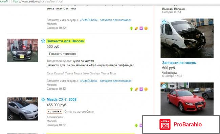Click orange exclamation icon of 'Запчасти для Ниссан' listing

click(146, 89)
